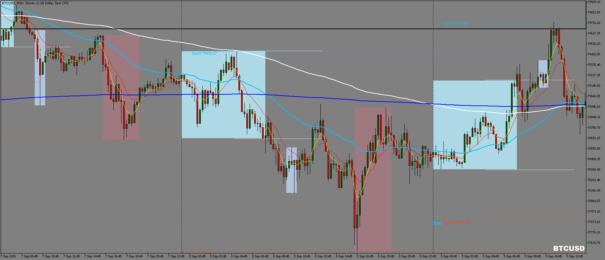
Task: Click price axis value 79043.05
Action: (594, 96)
